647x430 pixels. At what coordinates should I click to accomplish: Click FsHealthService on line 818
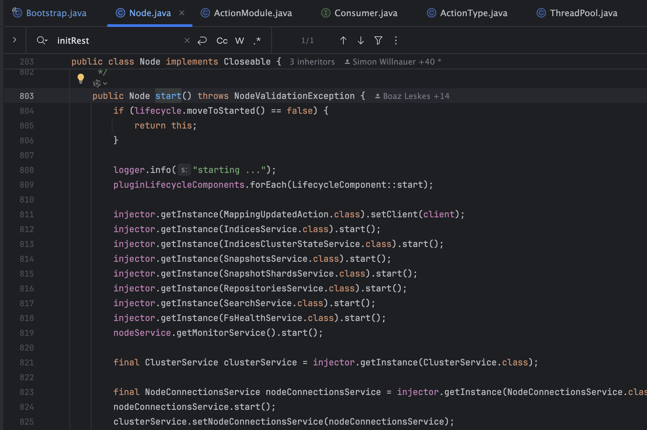pos(263,318)
